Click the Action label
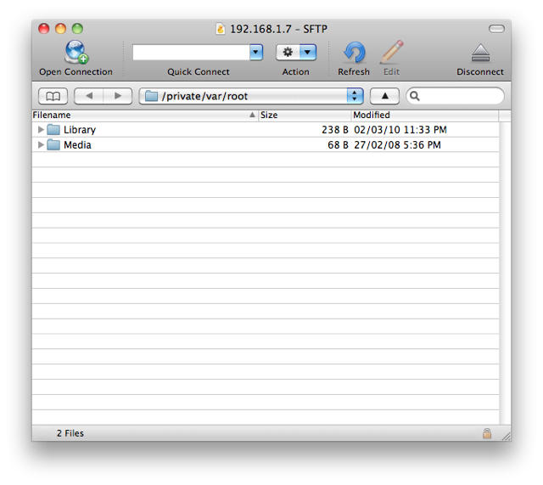Screen dimensions: 543x485 296,71
